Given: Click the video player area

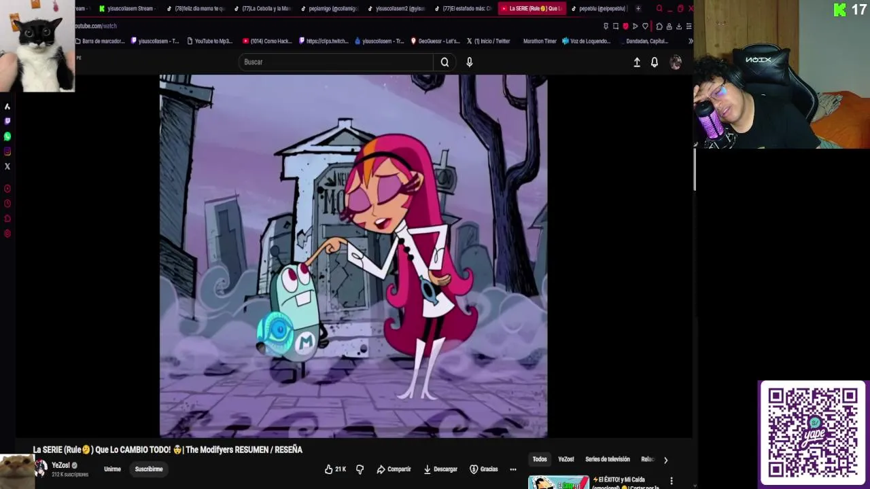Looking at the screenshot, I should pos(353,256).
